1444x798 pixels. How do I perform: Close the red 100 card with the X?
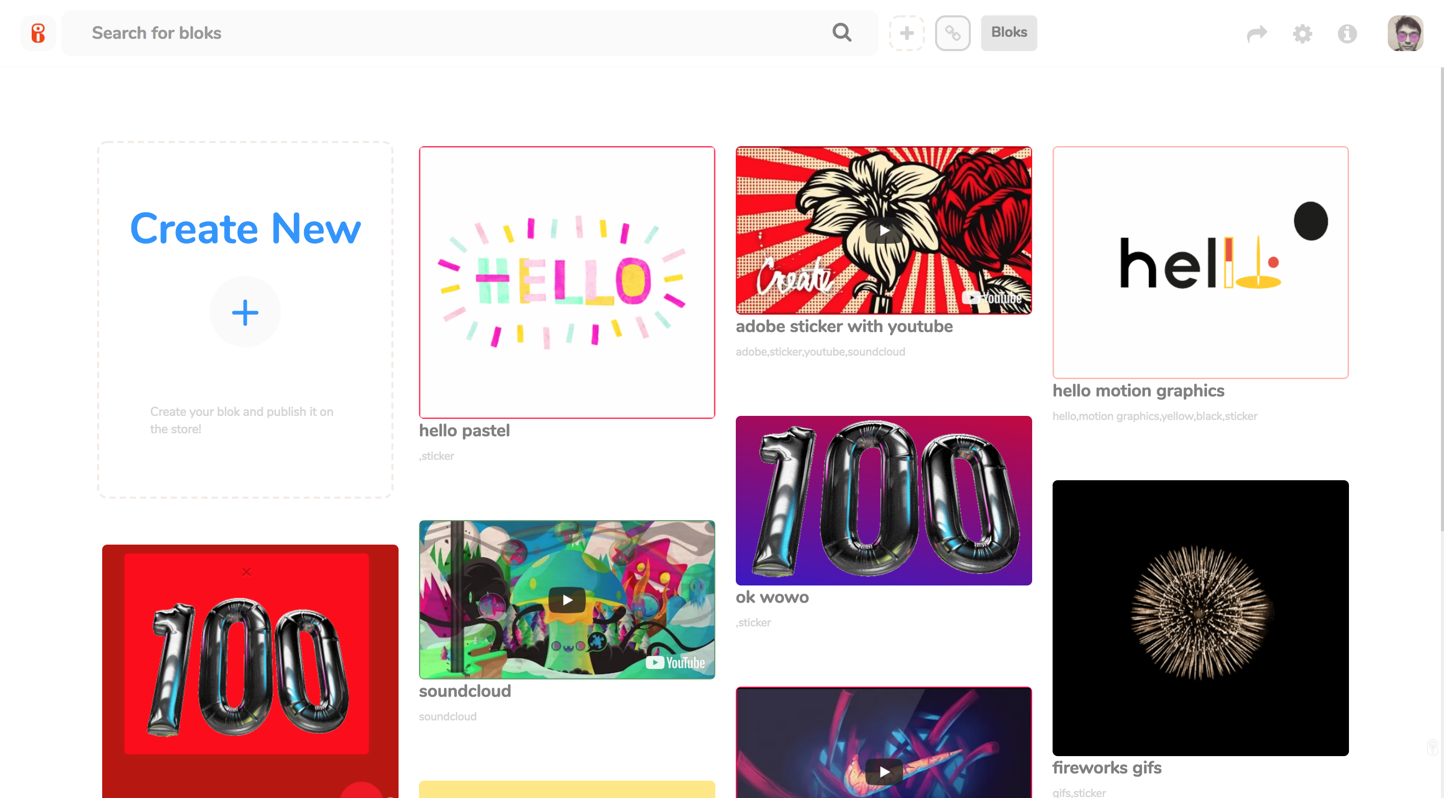(246, 571)
